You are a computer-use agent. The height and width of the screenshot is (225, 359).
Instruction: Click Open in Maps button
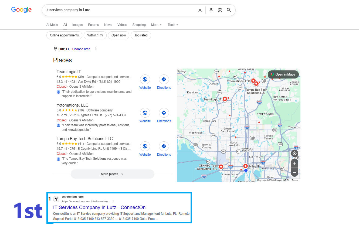click(283, 74)
